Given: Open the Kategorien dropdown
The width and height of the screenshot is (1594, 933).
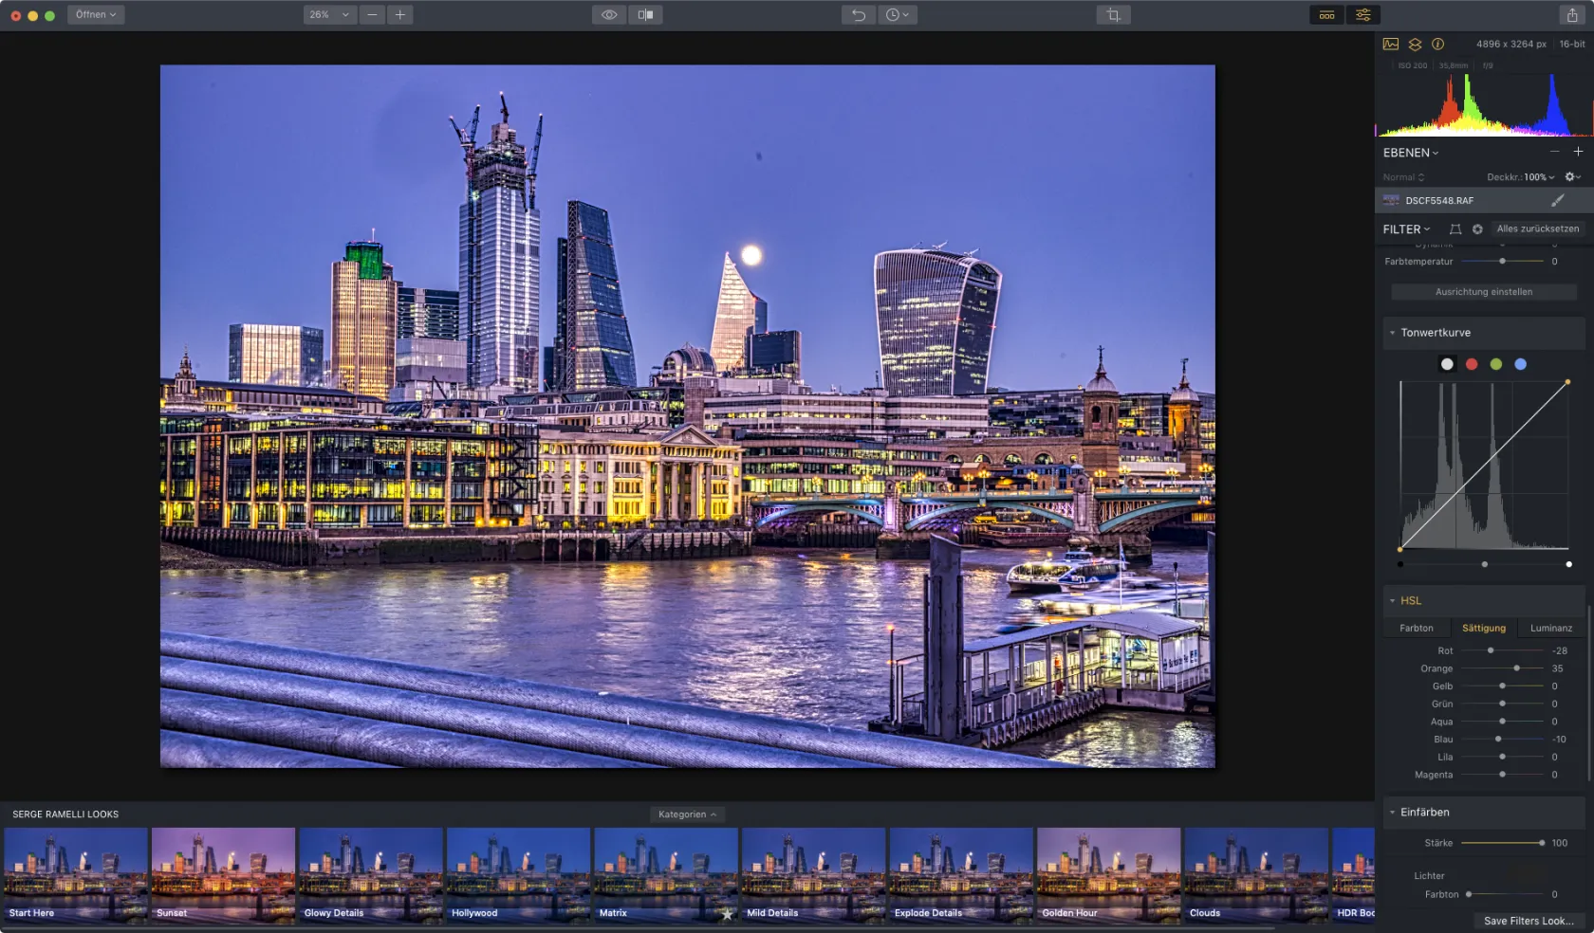Looking at the screenshot, I should click(687, 814).
